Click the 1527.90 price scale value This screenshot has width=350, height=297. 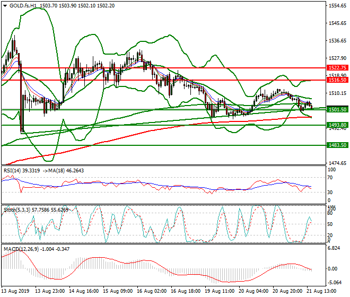pos(337,58)
